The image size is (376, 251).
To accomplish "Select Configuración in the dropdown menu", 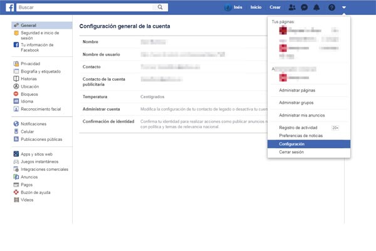I will 309,144.
